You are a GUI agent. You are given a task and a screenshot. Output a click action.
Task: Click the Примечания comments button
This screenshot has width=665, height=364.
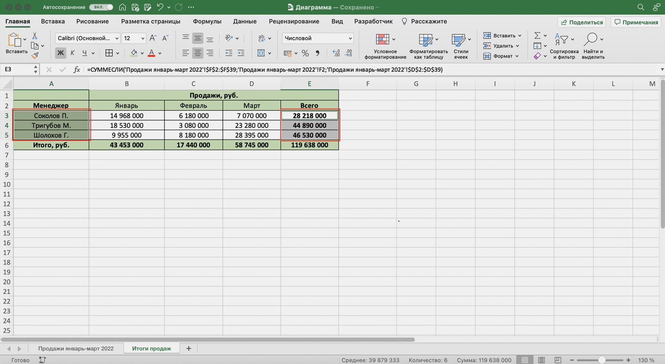tap(636, 22)
